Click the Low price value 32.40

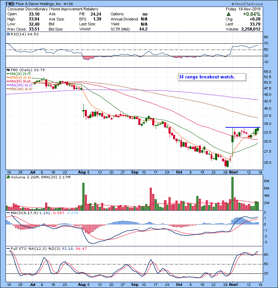[x=34, y=24]
